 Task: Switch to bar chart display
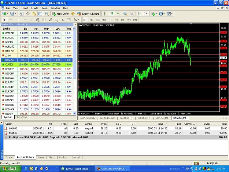pyautogui.click(x=106, y=14)
